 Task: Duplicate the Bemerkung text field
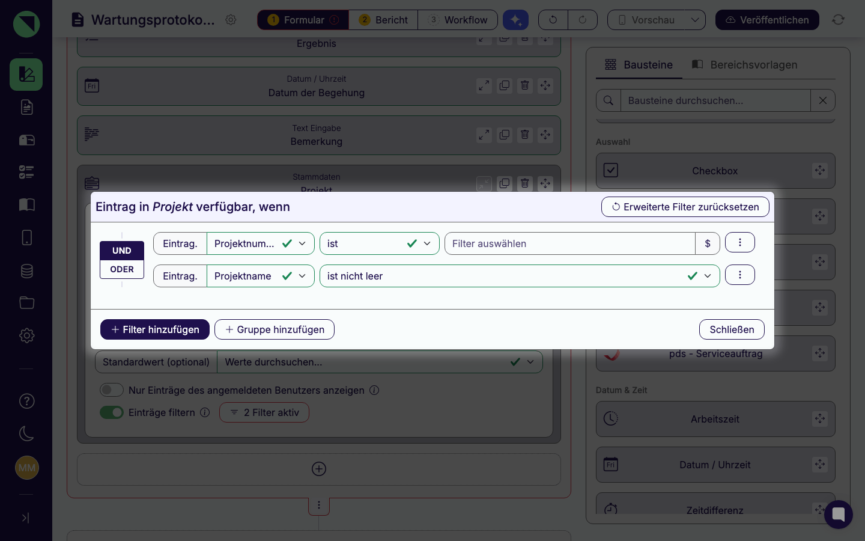[504, 135]
